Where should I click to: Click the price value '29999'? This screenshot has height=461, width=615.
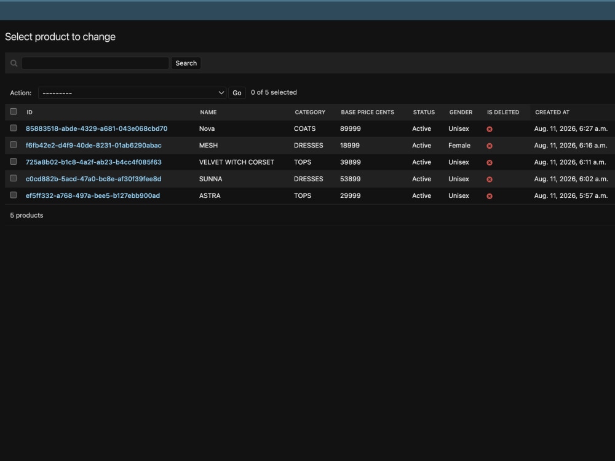point(351,195)
